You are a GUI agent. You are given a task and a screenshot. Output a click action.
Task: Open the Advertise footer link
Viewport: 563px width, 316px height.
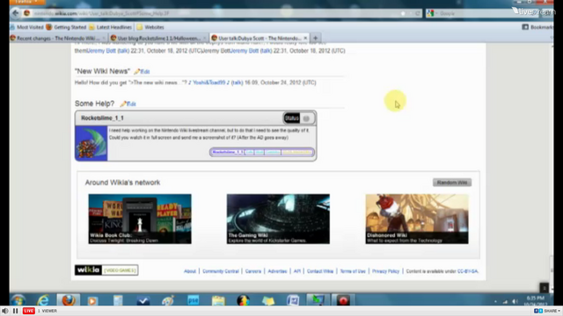[277, 271]
